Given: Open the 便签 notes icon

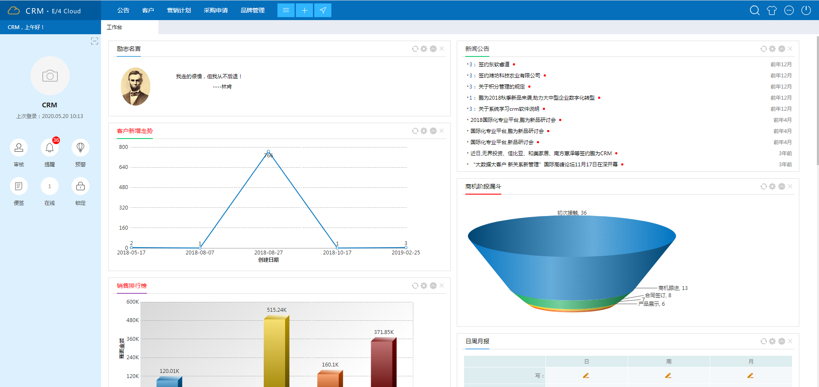Looking at the screenshot, I should tap(19, 186).
